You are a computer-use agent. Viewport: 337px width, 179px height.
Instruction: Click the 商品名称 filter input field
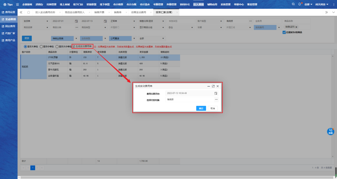pos(295,21)
